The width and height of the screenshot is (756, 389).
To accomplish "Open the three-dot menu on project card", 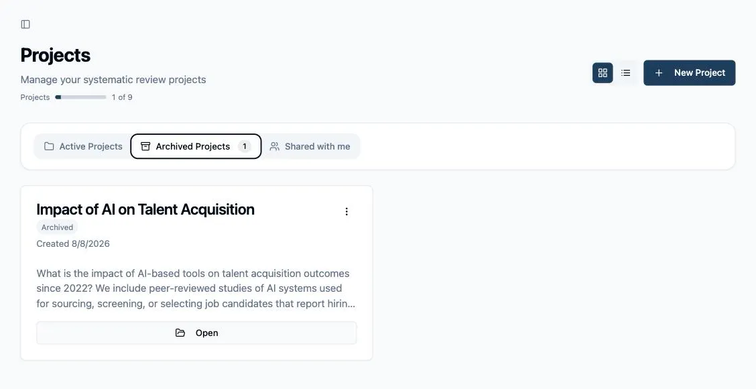I will pyautogui.click(x=346, y=211).
